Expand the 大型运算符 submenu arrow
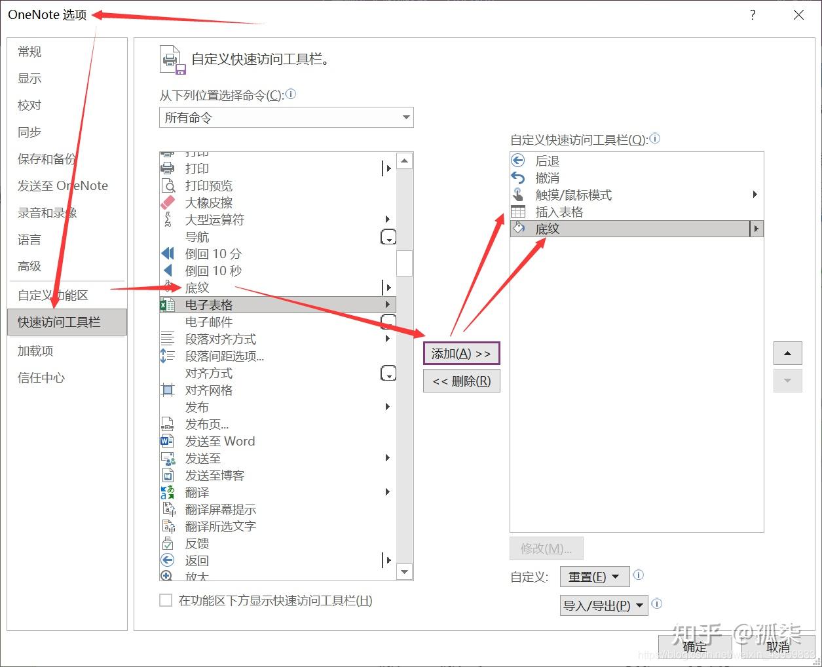The image size is (822, 667). (388, 219)
